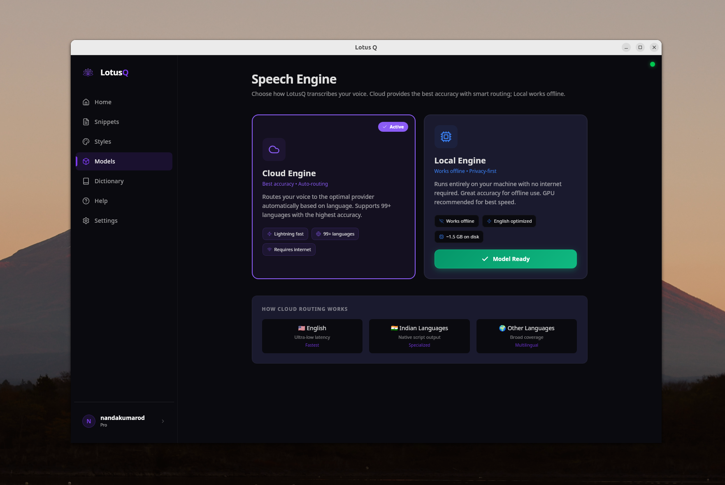
Task: Click the LotusQ lotus logo icon
Action: click(x=88, y=72)
